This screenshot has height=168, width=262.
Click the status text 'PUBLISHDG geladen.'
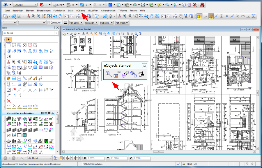93,164
